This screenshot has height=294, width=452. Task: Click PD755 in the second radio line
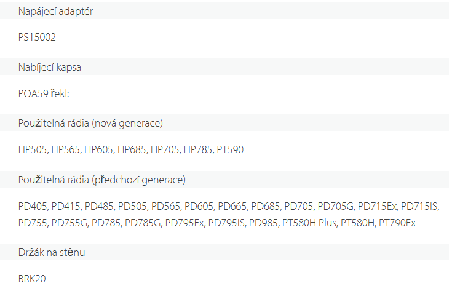pos(33,223)
